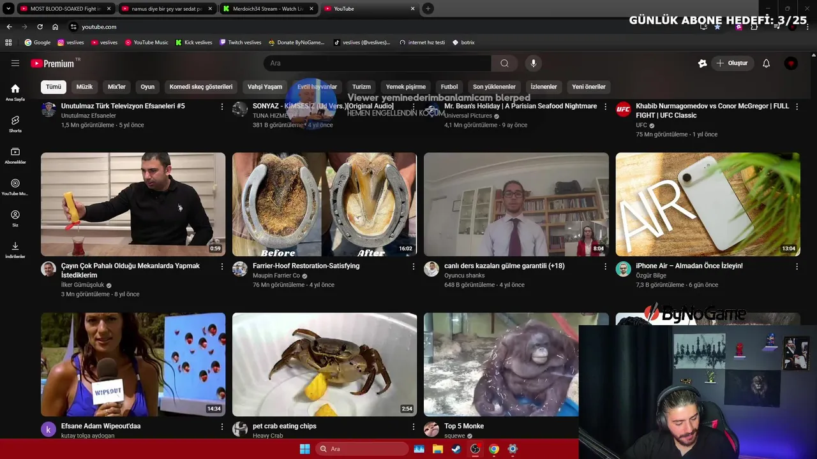Open more options for Khabib vs Conor video
The height and width of the screenshot is (459, 817).
[x=797, y=106]
